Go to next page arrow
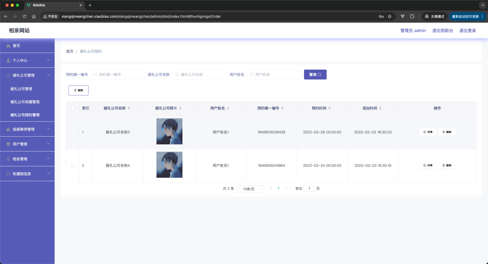This screenshot has height=264, width=488. [286, 188]
